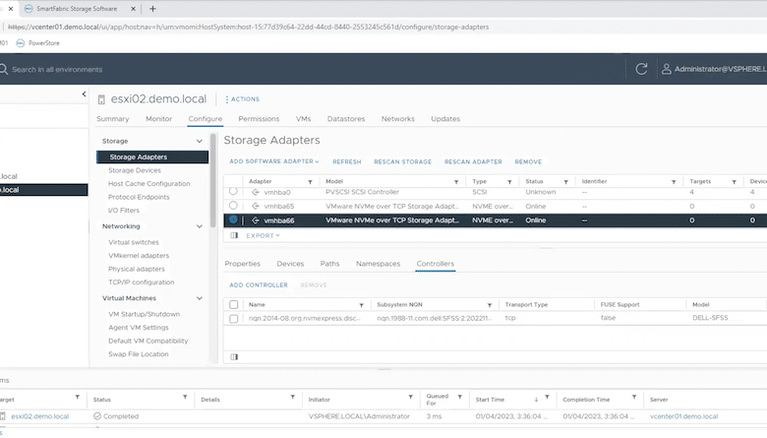Filter the Identifier column
767x438 pixels.
tap(674, 182)
